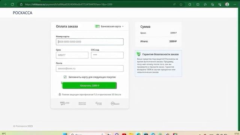Focus the CVC-код input field
This screenshot has width=240, height=135.
107,55
